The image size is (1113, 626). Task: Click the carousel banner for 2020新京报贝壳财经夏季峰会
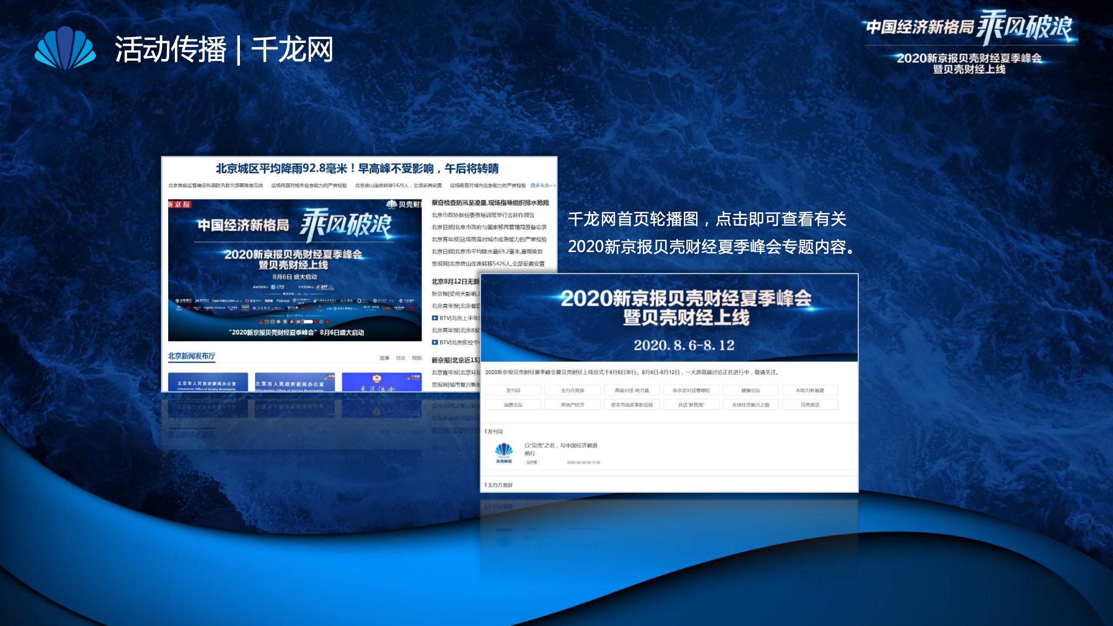click(295, 270)
